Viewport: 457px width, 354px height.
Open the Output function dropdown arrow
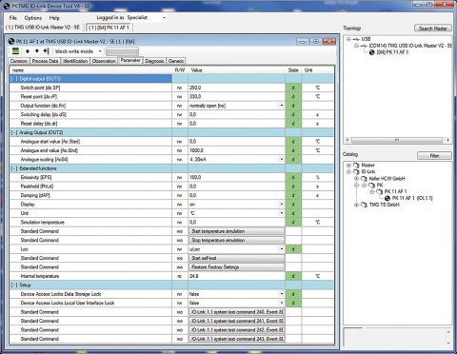click(281, 106)
